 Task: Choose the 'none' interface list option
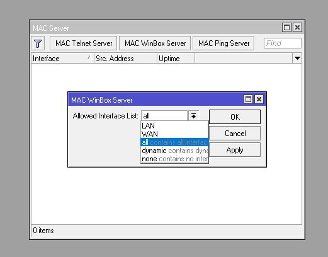[x=174, y=159]
